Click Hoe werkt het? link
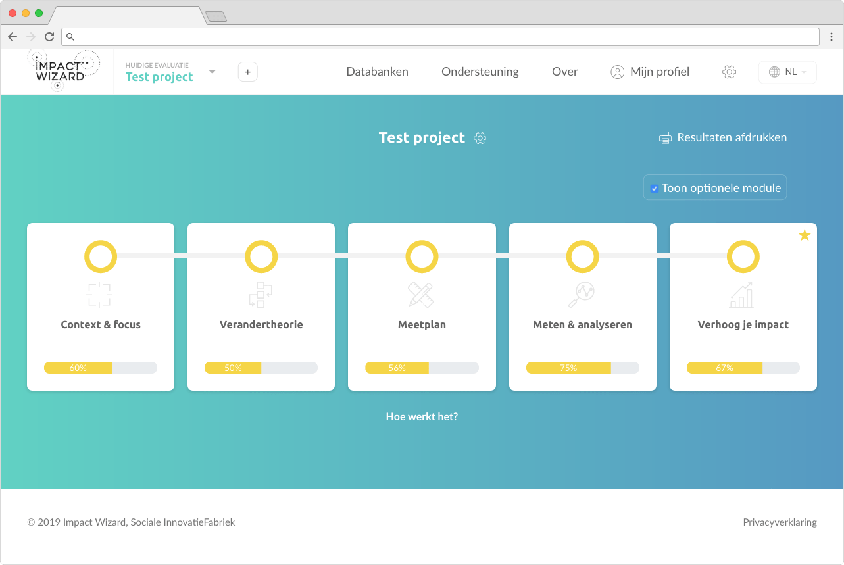 click(x=422, y=416)
